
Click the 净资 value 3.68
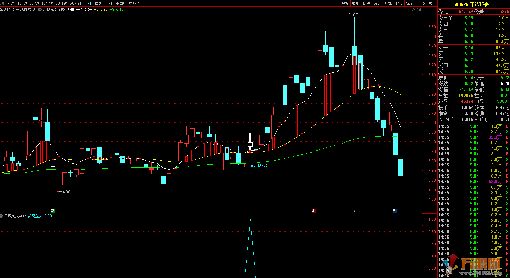pos(469,114)
